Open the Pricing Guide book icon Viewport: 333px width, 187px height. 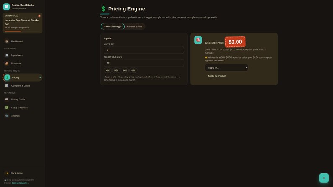(7, 99)
